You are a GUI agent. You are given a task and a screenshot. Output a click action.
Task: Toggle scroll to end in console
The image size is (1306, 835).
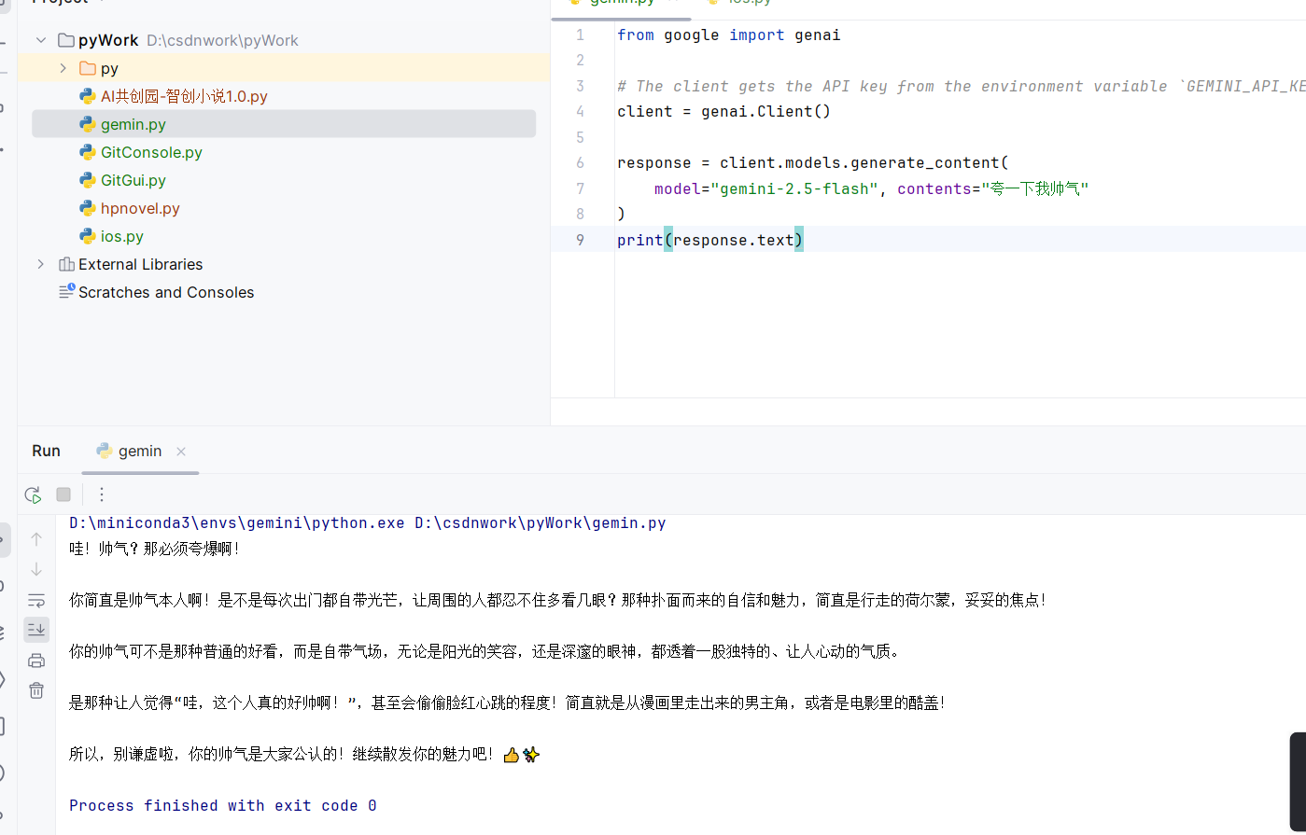pos(35,629)
